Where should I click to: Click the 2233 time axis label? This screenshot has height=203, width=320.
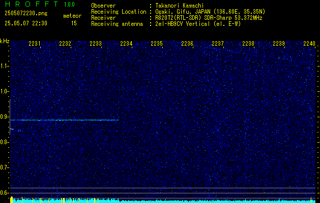tap(96, 44)
